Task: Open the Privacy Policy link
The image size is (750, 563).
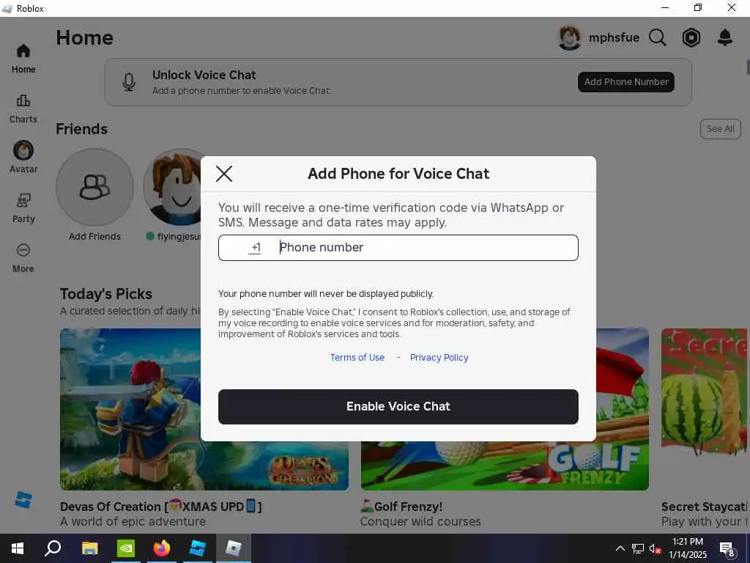Action: (x=439, y=358)
